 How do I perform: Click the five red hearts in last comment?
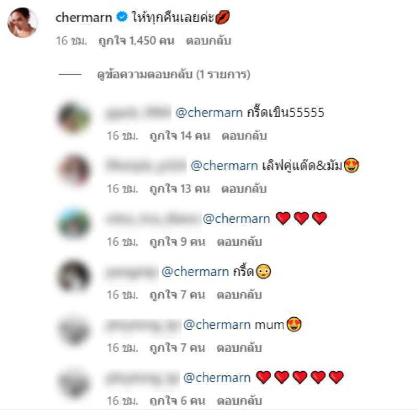[x=300, y=377]
